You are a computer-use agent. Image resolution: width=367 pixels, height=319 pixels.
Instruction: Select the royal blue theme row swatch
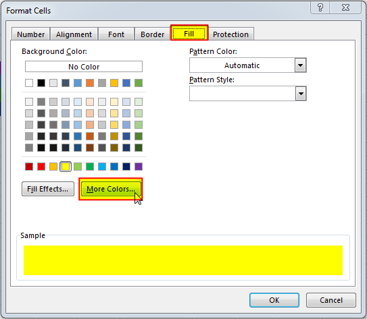[126, 83]
